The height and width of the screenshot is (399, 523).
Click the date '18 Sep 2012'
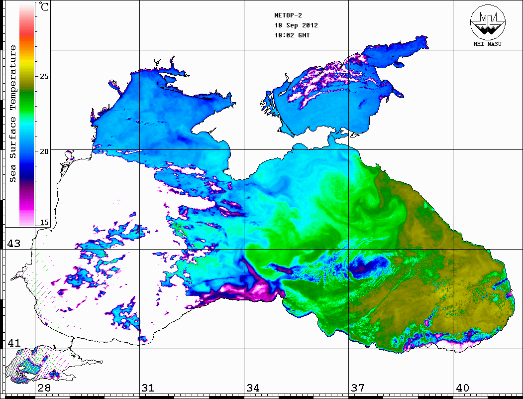[x=296, y=25]
